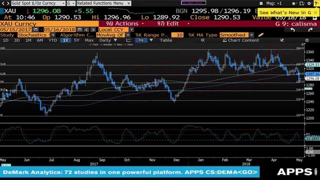Open the yellow help question mark
The height and width of the screenshot is (180, 320).
click(x=316, y=3)
